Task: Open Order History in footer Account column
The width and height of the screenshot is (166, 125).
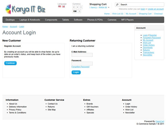Action: pyautogui.click(x=131, y=107)
